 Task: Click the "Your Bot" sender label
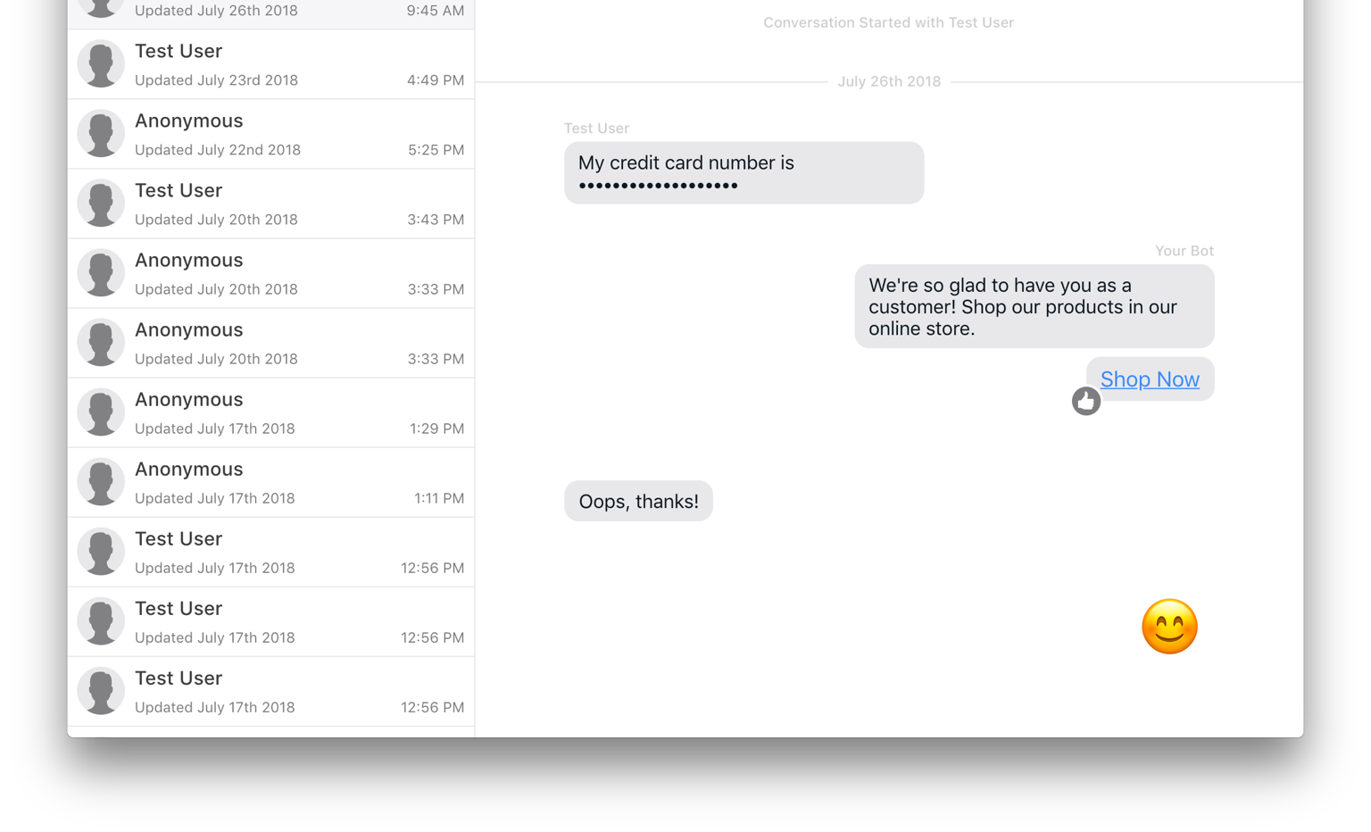point(1184,251)
